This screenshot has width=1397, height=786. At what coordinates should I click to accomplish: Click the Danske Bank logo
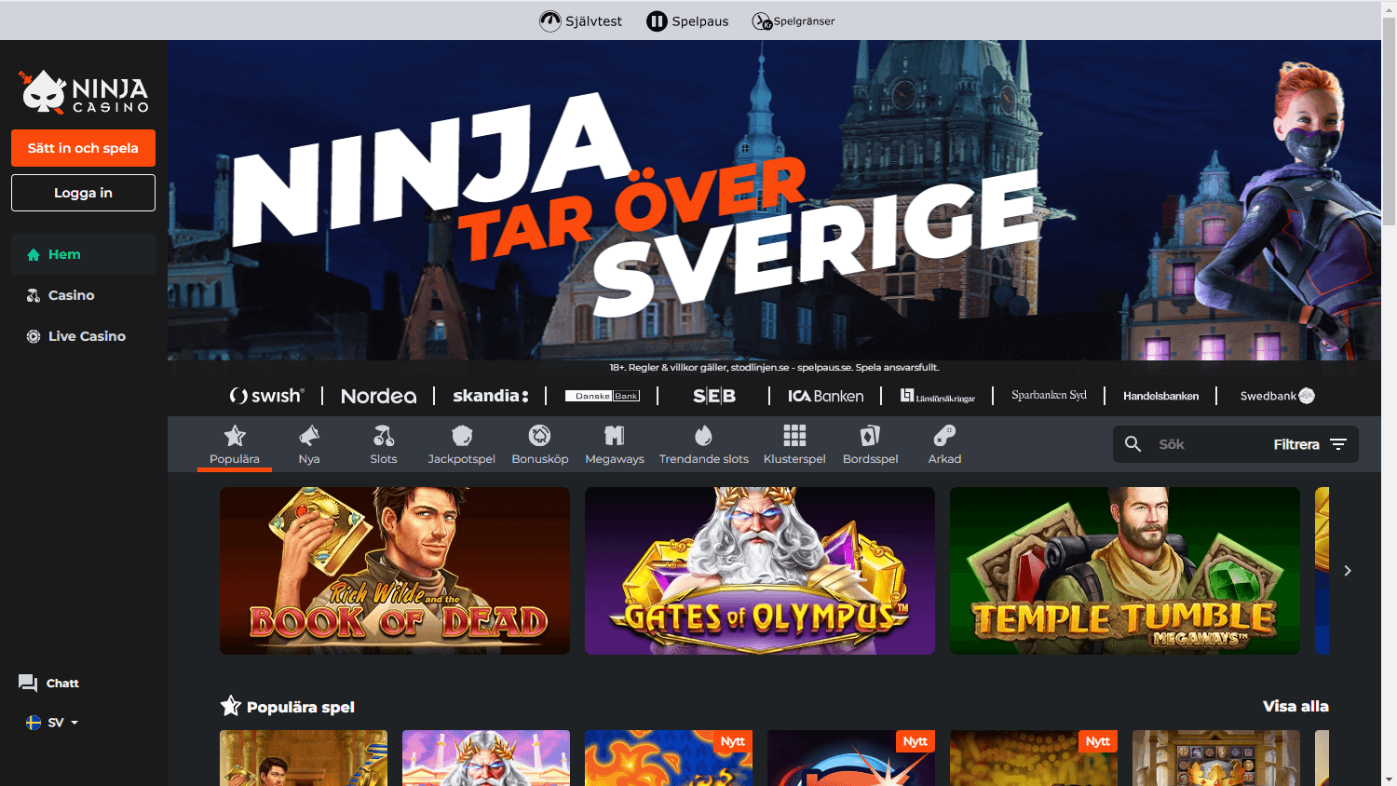click(603, 396)
